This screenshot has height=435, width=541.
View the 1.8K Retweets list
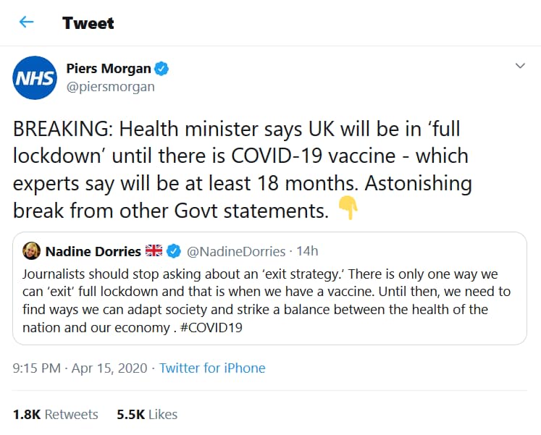55,415
